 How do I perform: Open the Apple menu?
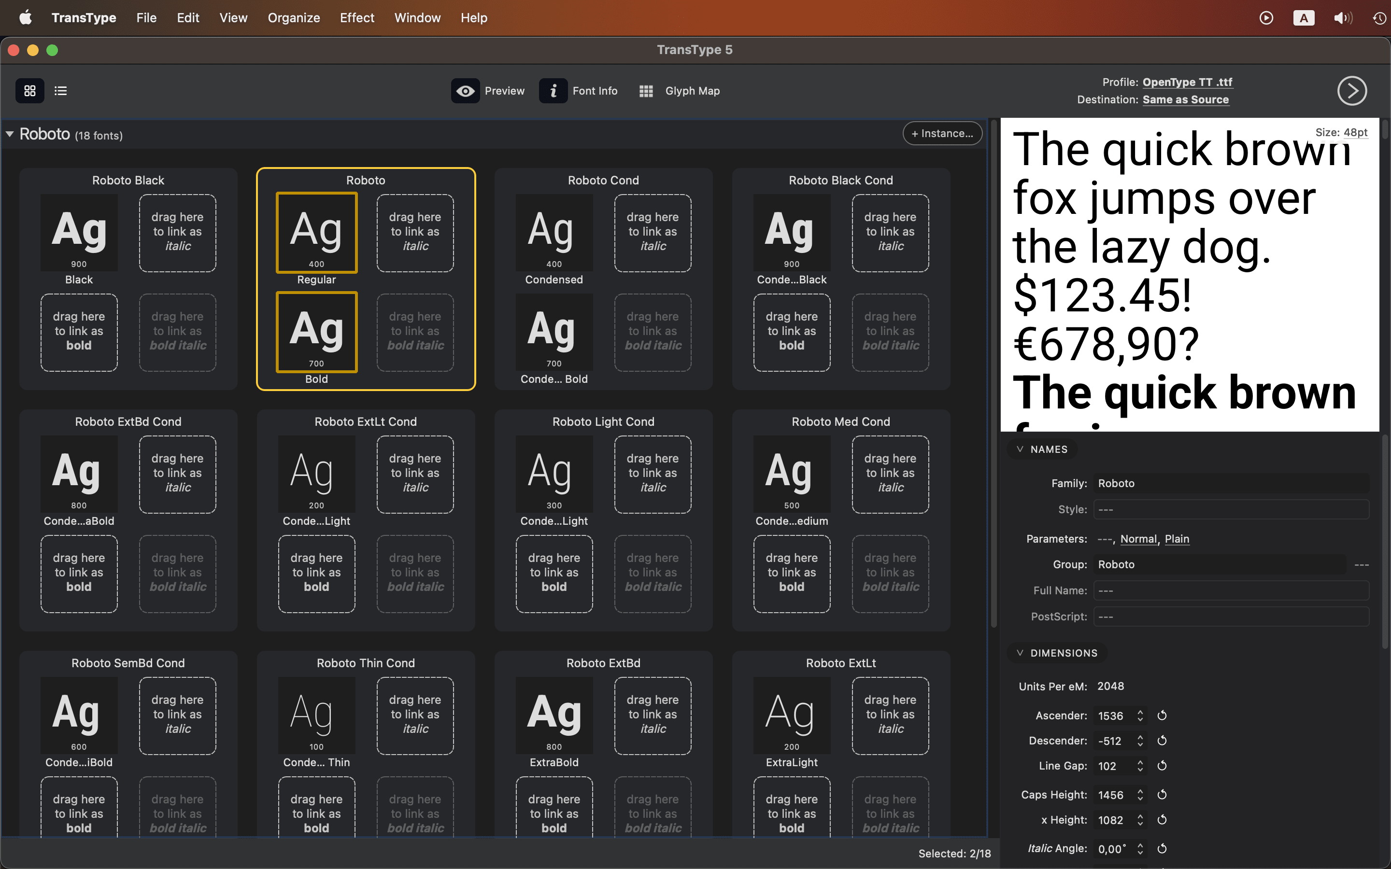[x=25, y=18]
